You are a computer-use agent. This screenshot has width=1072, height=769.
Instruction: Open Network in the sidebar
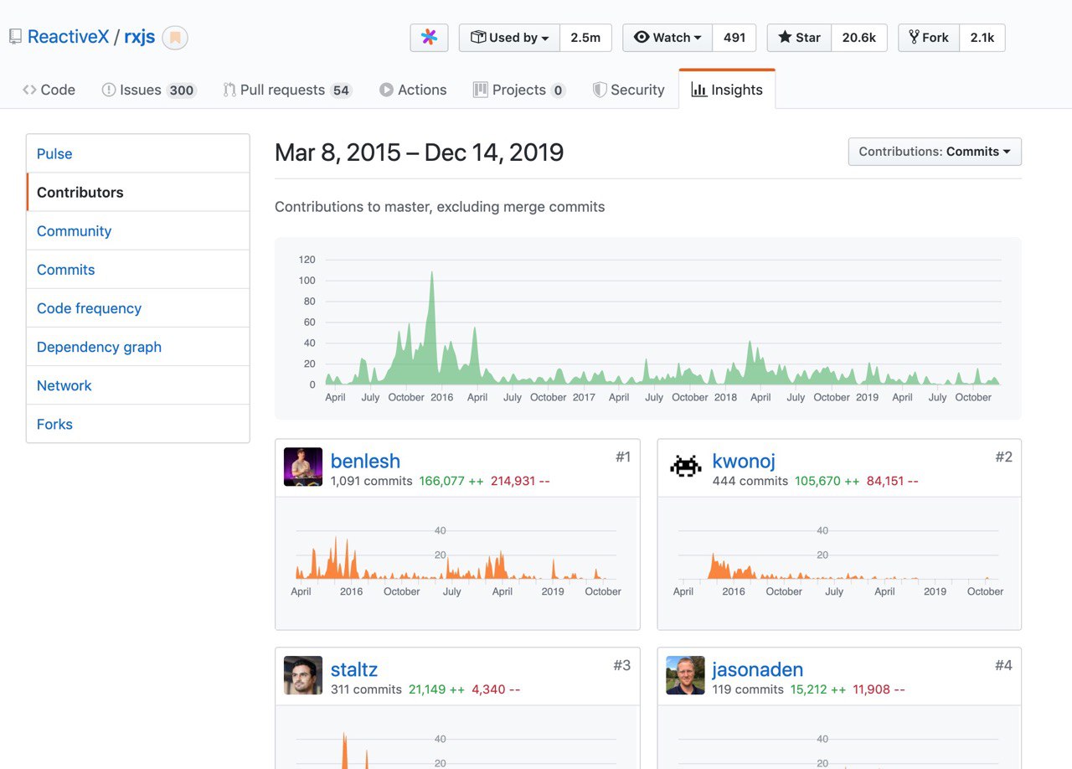point(138,384)
